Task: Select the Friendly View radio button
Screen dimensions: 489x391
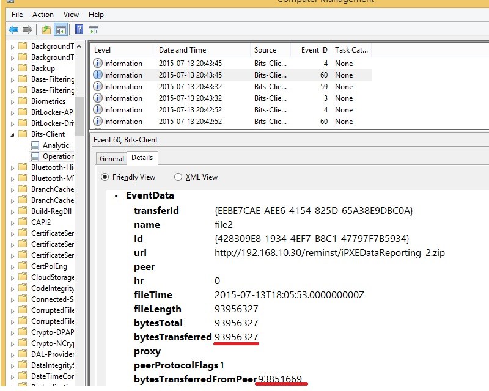Action: pos(105,177)
